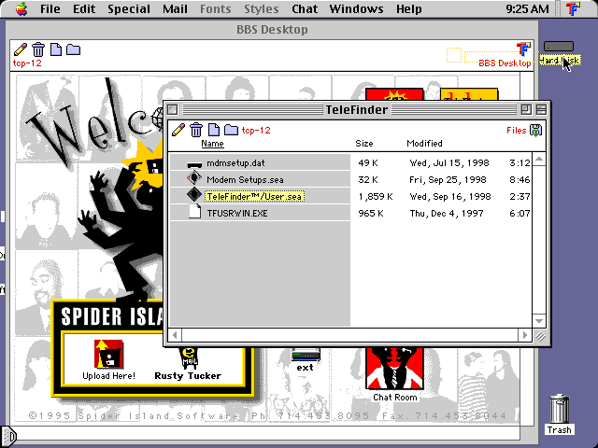Open the Windows menu
Screen dimensions: 598x448
(356, 8)
